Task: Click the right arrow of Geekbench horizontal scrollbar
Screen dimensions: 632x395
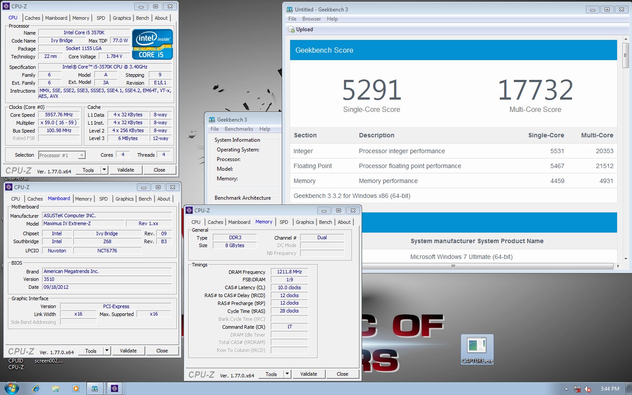Action: click(618, 266)
